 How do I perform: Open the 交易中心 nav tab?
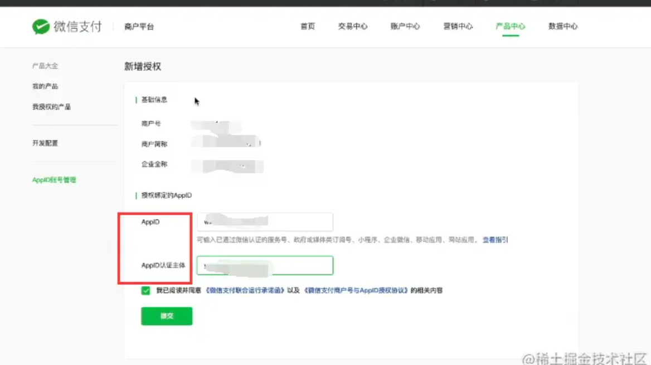pos(352,26)
